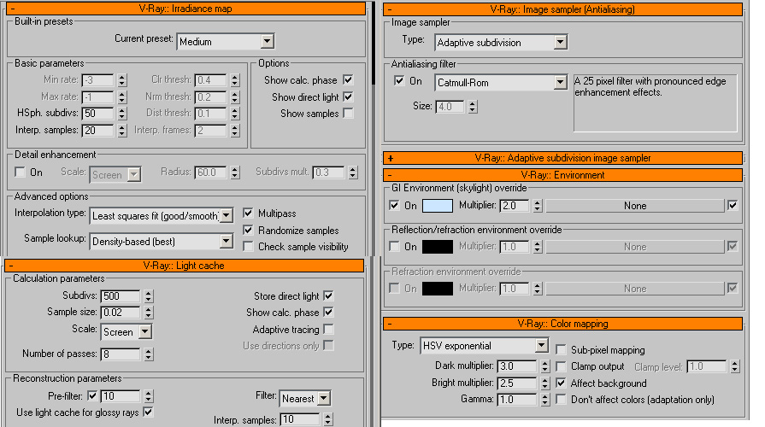
Task: Open the Catmull-Rom antialiasing filter dropdown
Action: [x=501, y=82]
